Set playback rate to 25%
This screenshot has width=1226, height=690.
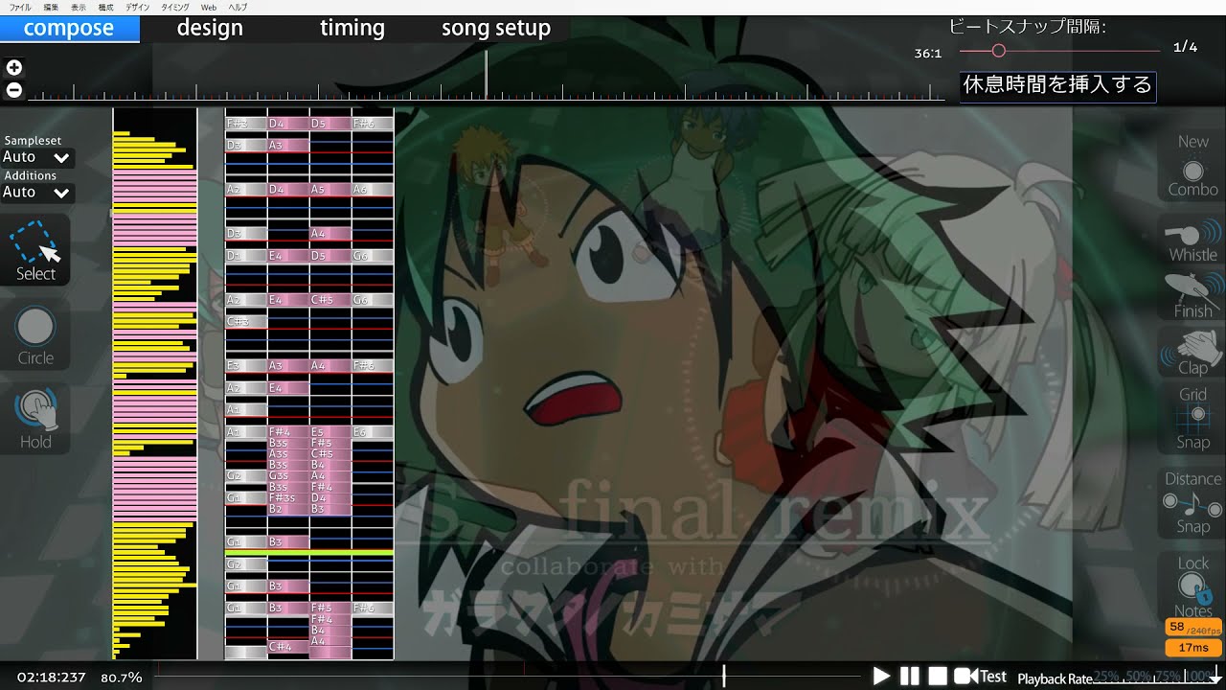click(1106, 677)
